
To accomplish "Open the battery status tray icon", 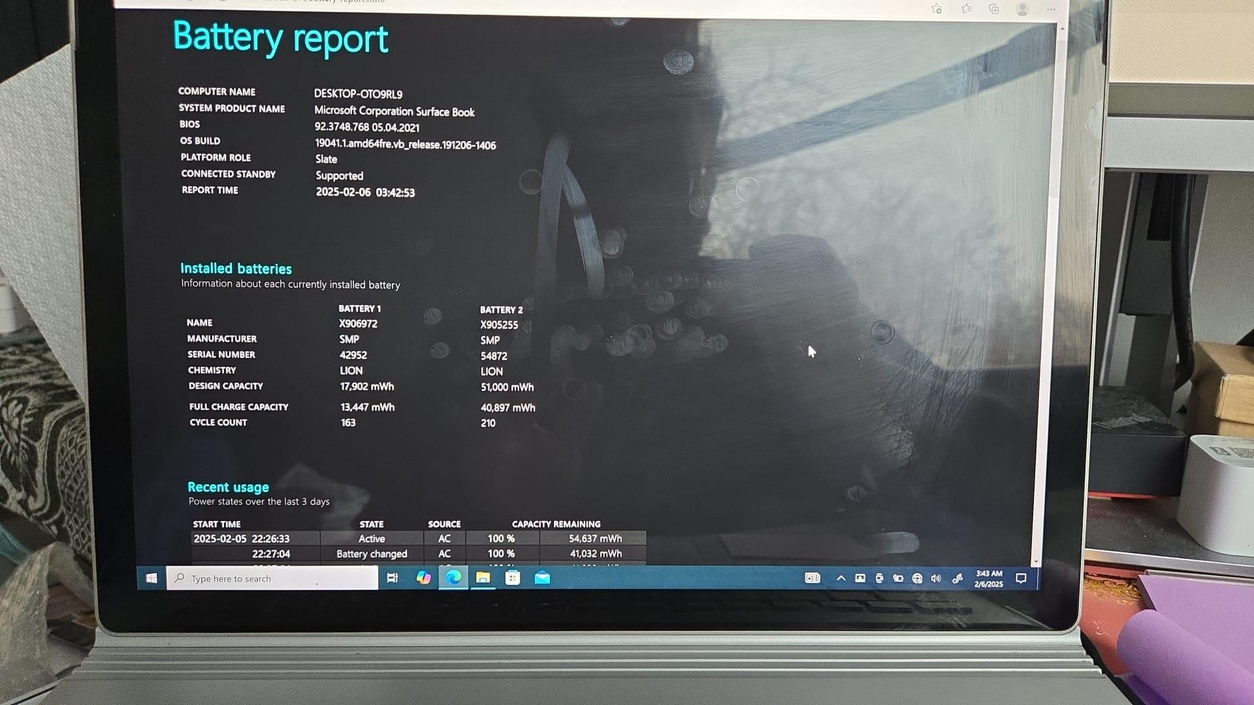I will [898, 578].
